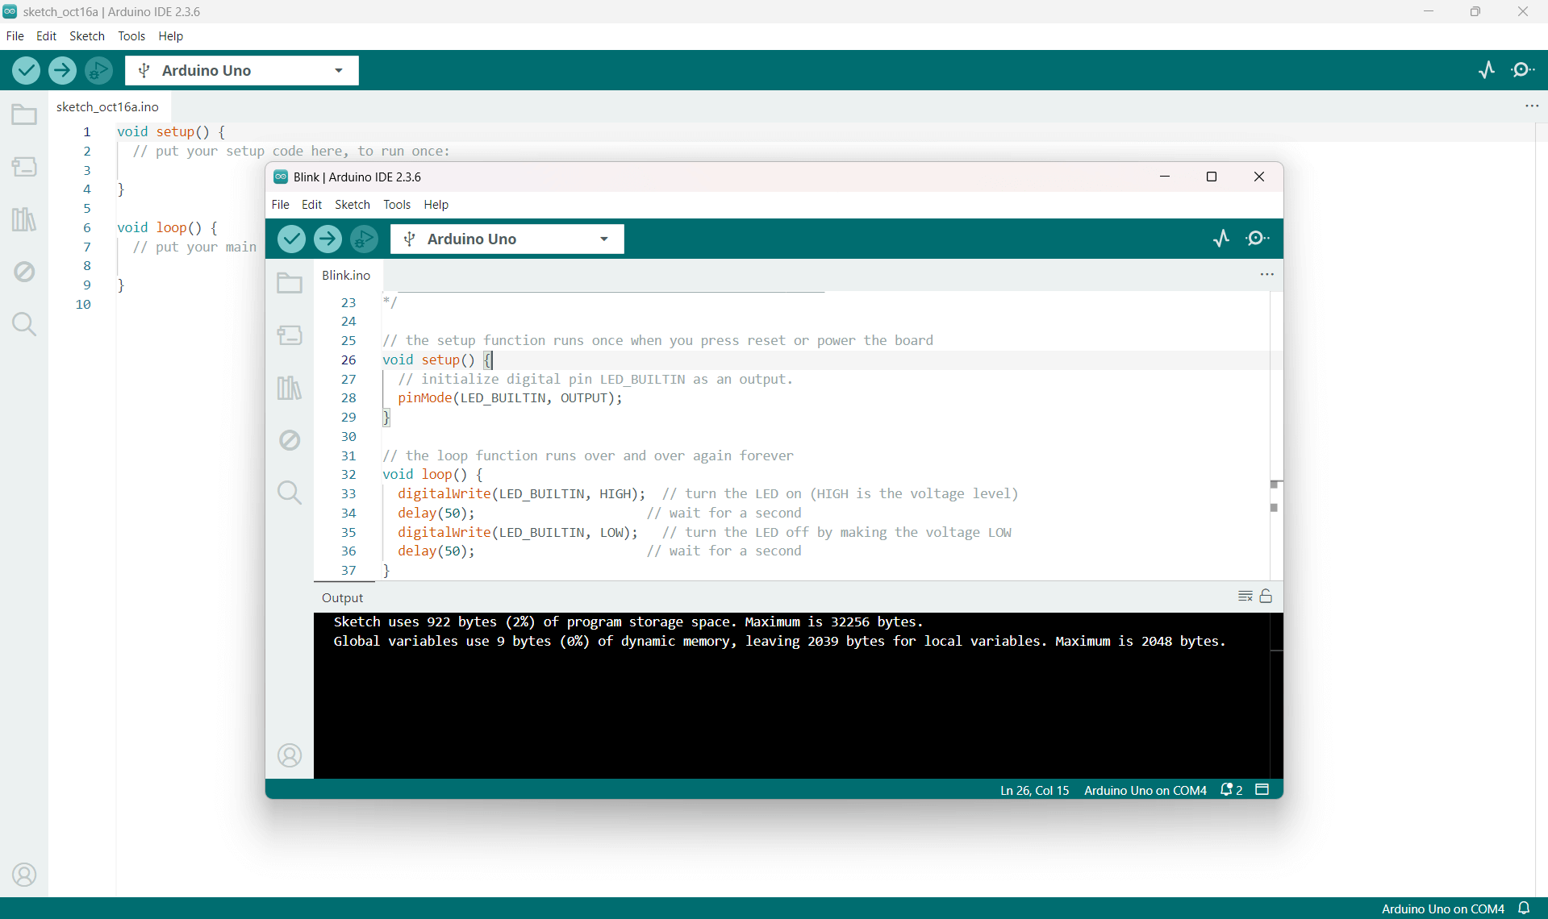Open Library Manager in Blink sidebar
Image resolution: width=1548 pixels, height=919 pixels.
coord(290,388)
